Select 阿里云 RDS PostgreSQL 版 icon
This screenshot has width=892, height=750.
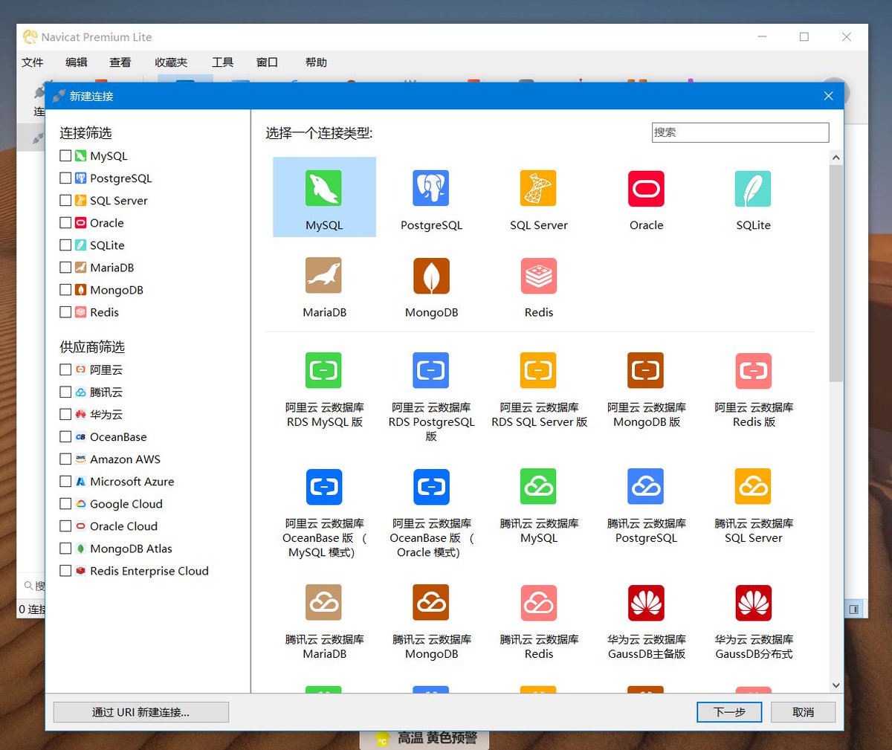click(431, 370)
